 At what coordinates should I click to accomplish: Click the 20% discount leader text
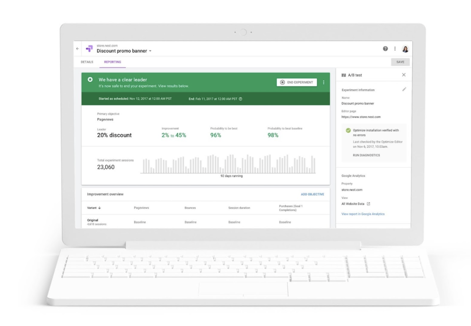point(114,135)
